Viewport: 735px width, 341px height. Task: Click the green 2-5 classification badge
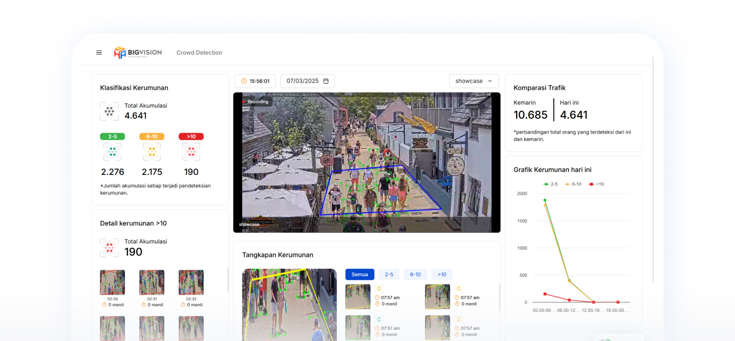pos(112,137)
